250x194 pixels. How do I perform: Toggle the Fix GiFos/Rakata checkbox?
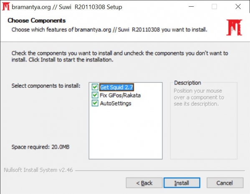click(95, 95)
